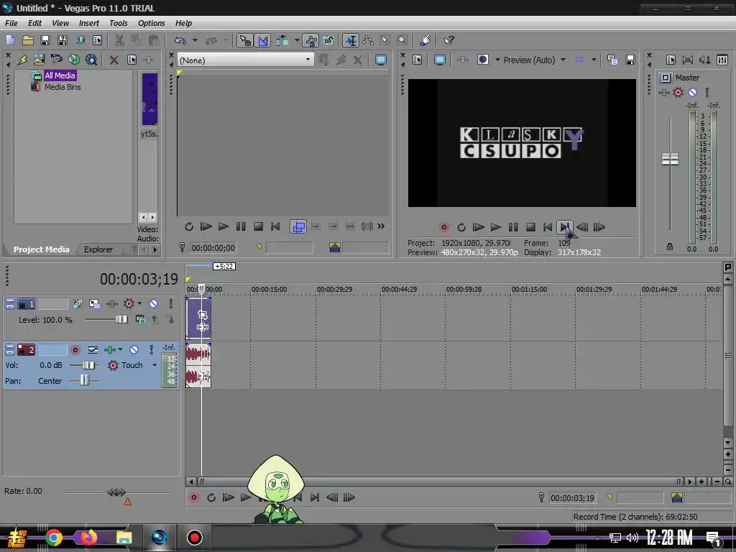The image size is (736, 552).
Task: Click the Cut scissors icon in toolbar
Action: (x=119, y=40)
